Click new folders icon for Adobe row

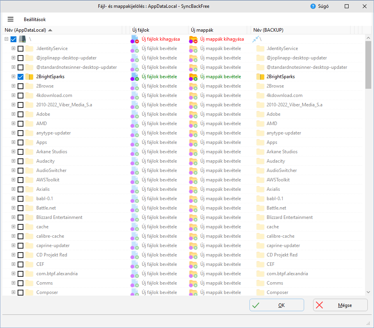(193, 115)
